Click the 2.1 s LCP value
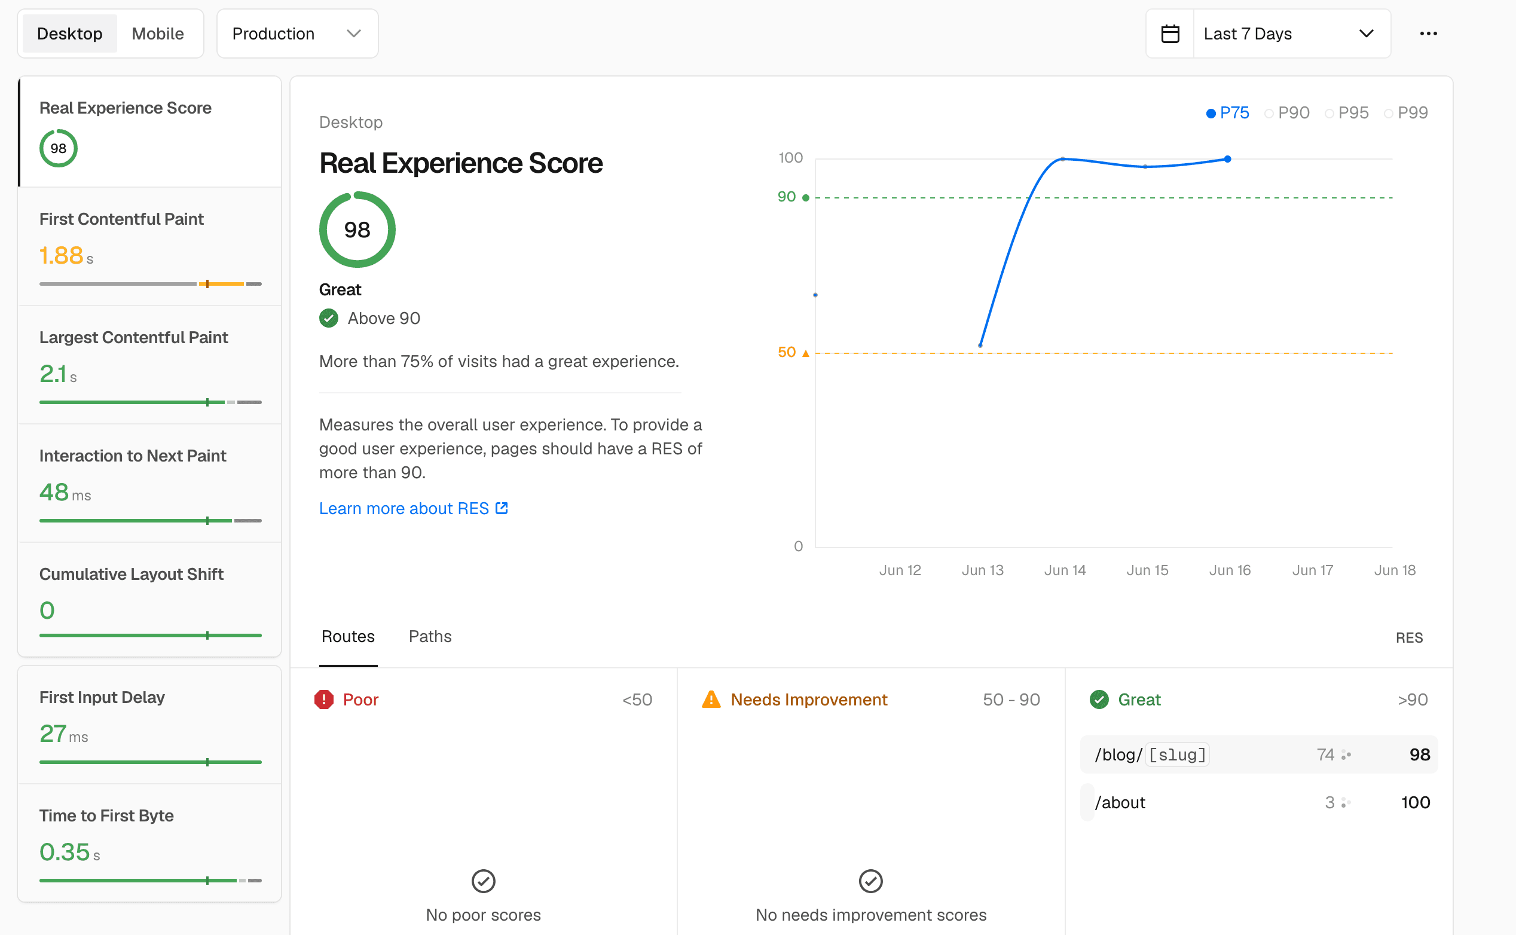This screenshot has width=1516, height=935. coord(58,374)
